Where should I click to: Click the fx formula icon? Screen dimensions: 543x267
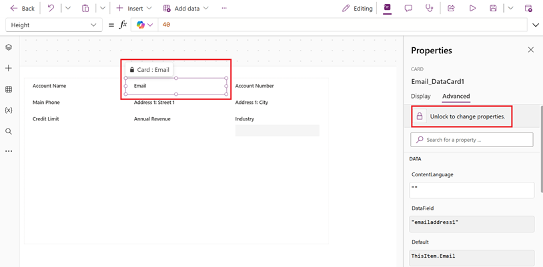[123, 25]
